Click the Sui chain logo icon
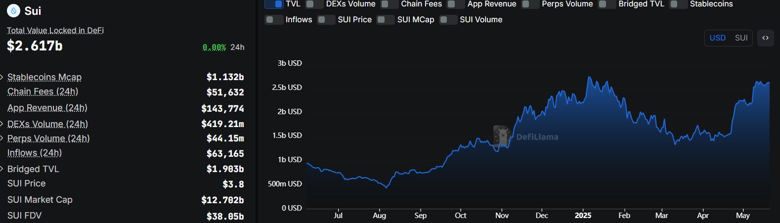This screenshot has width=780, height=223. tap(13, 10)
